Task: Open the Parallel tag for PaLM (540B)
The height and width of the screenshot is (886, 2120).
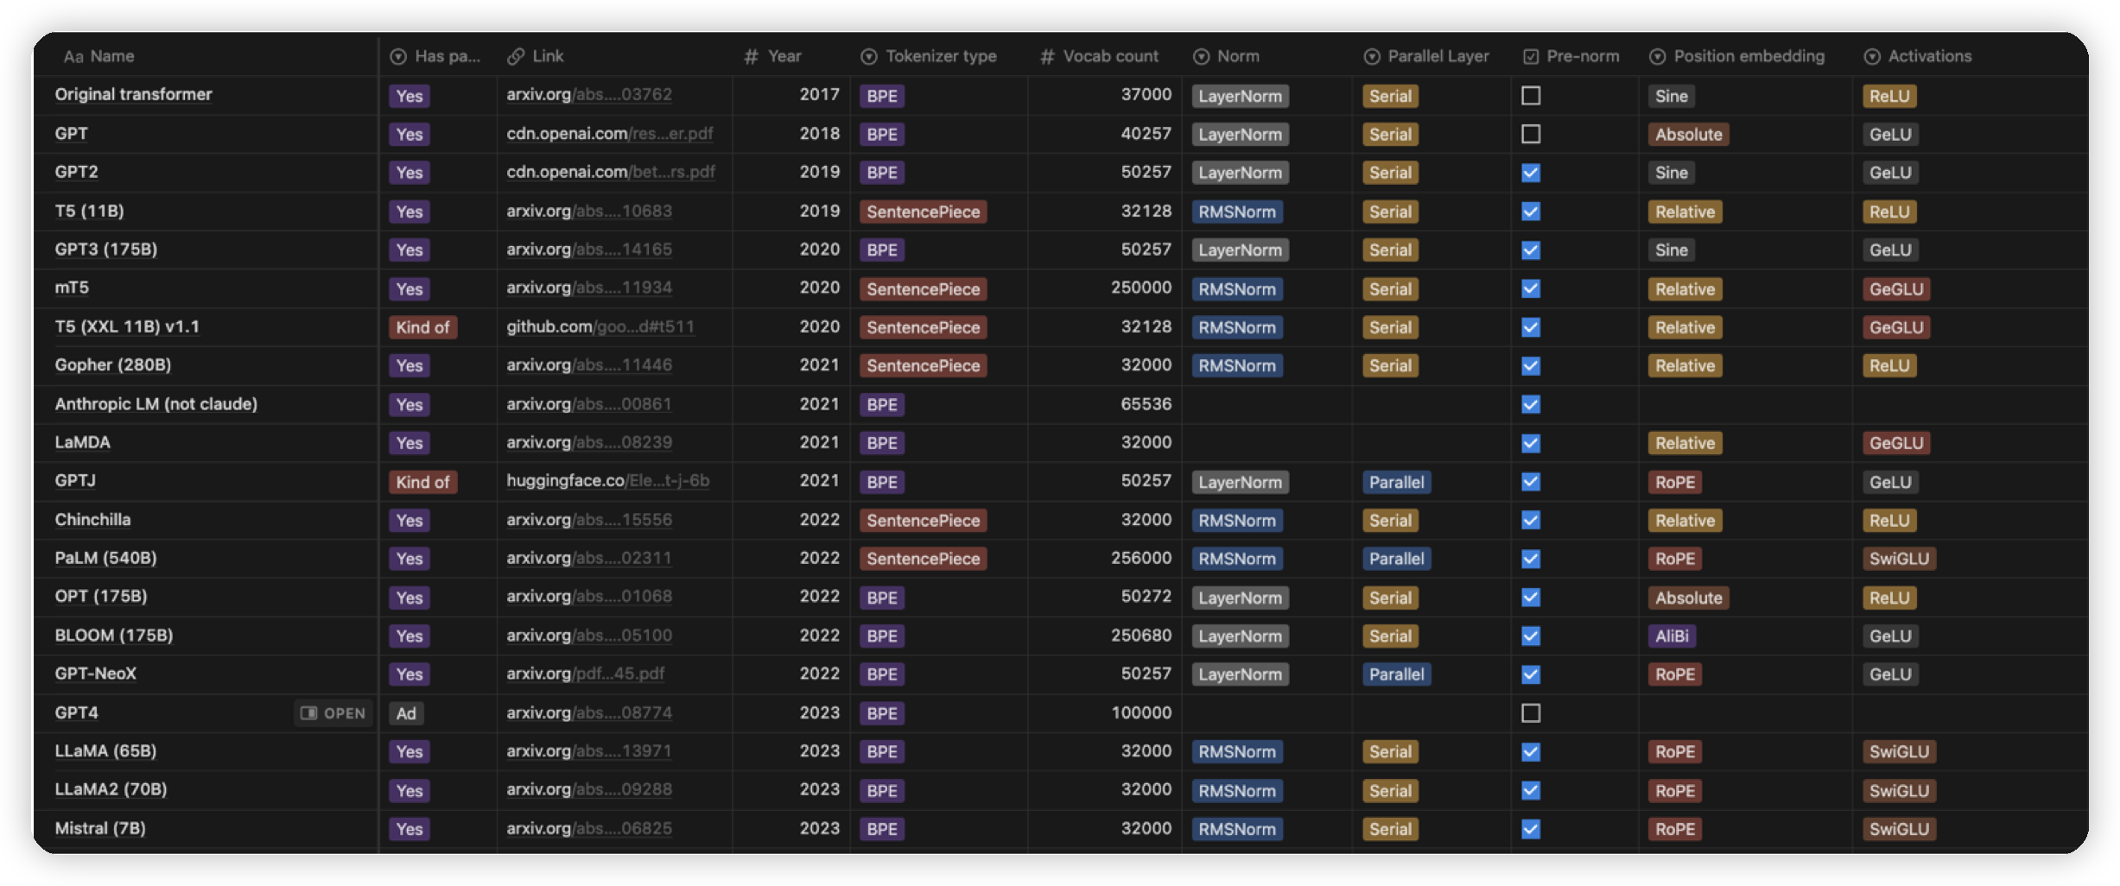Action: 1396,560
